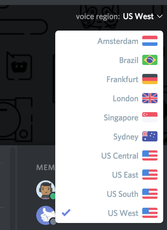Viewport: 167px width, 230px height.
Task: Click the Netherlands flag icon beside Amsterdam
Action: [150, 41]
